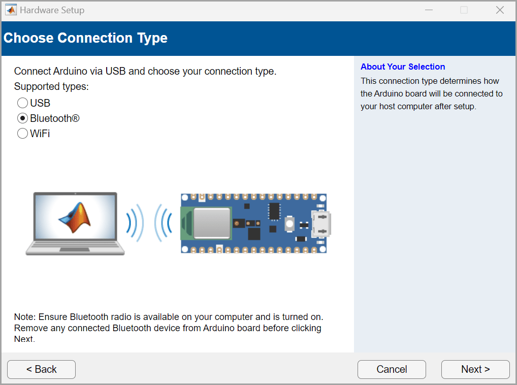Screen dimensions: 517x385
Task: Click the Cancel button
Action: pyautogui.click(x=391, y=369)
